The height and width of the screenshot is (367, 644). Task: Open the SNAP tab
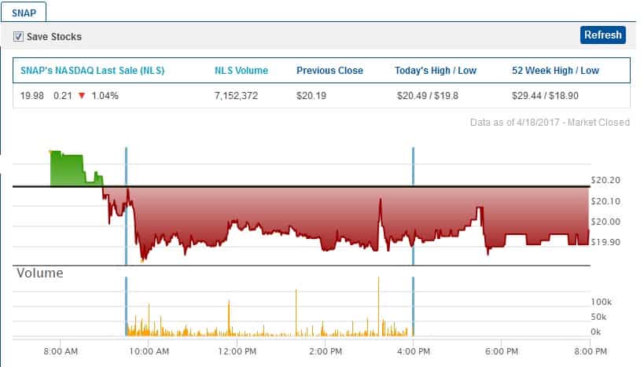(x=24, y=13)
